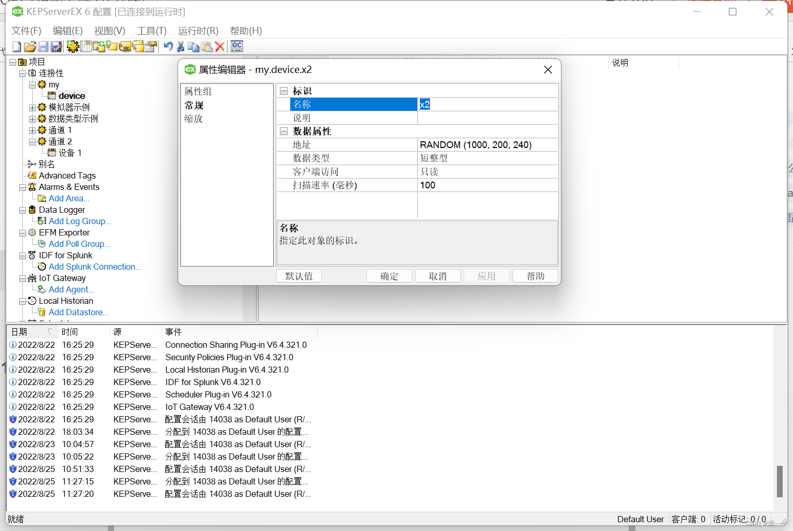Click the Data Logger icon
This screenshot has width=793, height=531.
click(x=32, y=210)
